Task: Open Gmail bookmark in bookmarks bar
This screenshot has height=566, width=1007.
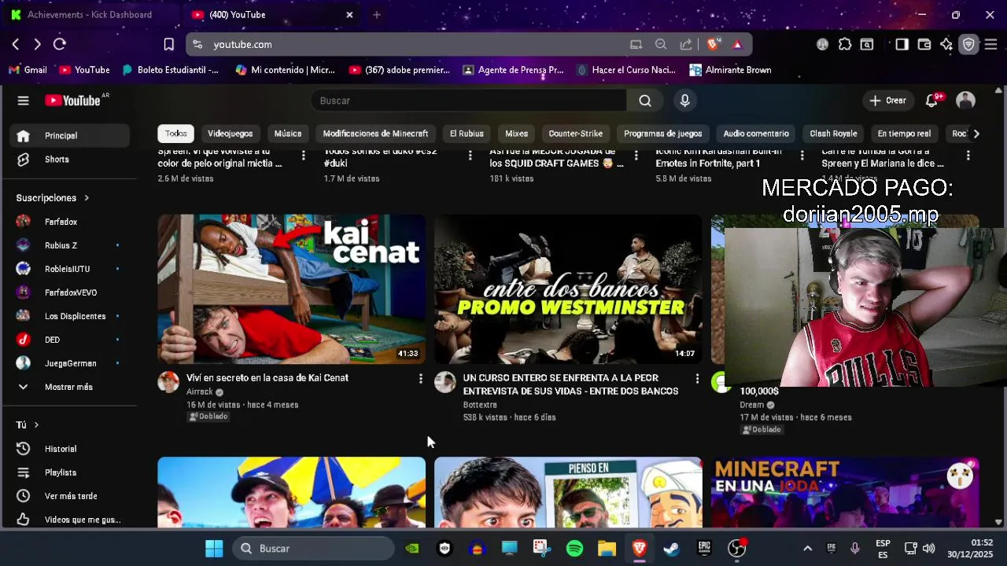Action: coord(28,70)
